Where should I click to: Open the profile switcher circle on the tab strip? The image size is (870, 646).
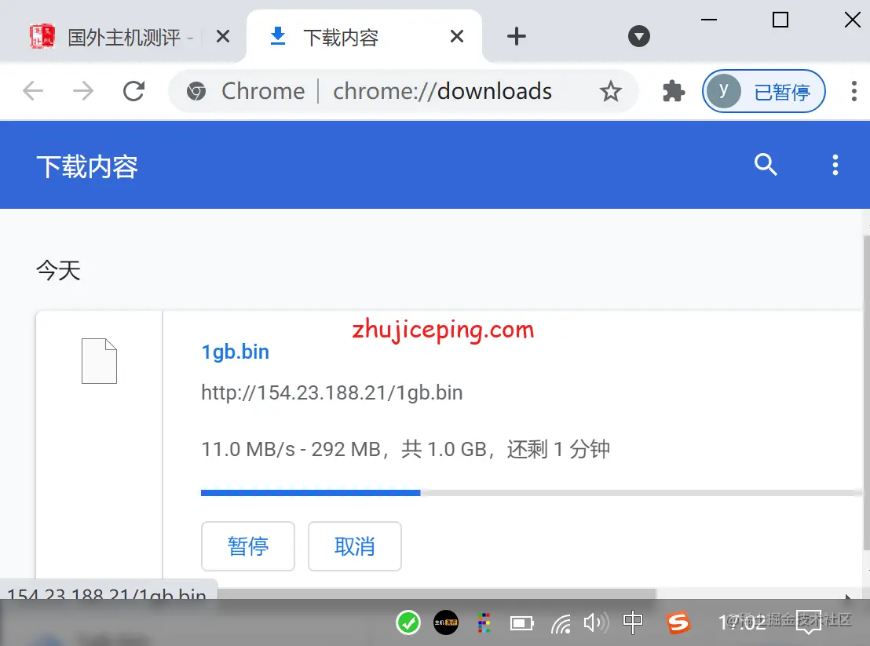pyautogui.click(x=638, y=36)
